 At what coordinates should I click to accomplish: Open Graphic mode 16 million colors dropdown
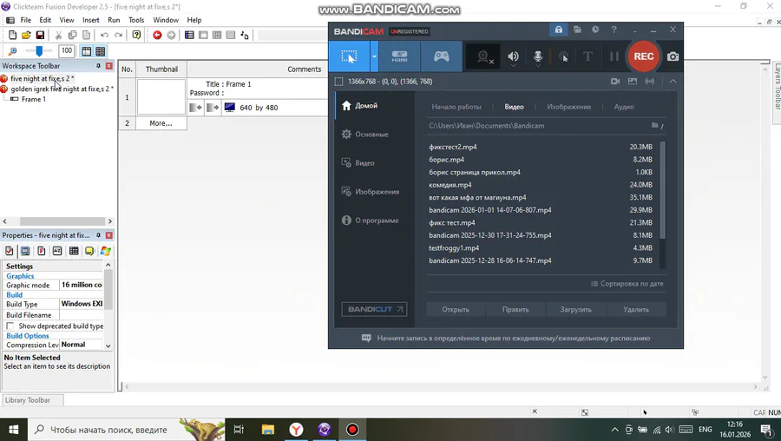[82, 285]
